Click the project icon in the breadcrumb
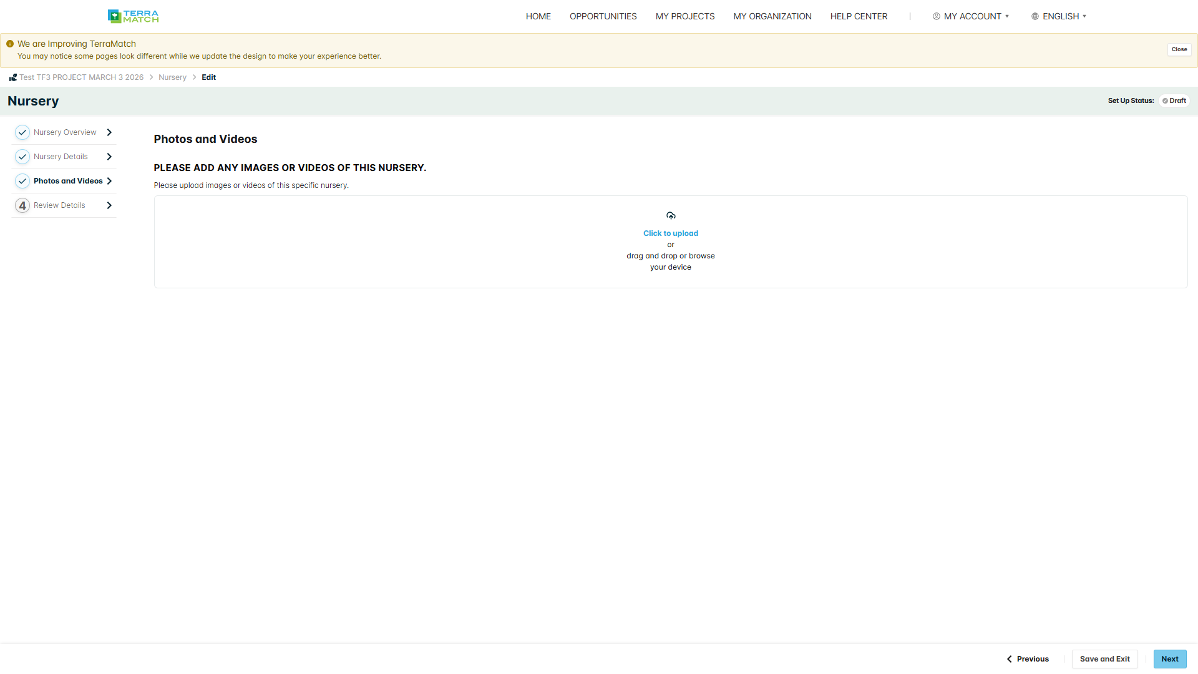The image size is (1198, 674). point(12,77)
